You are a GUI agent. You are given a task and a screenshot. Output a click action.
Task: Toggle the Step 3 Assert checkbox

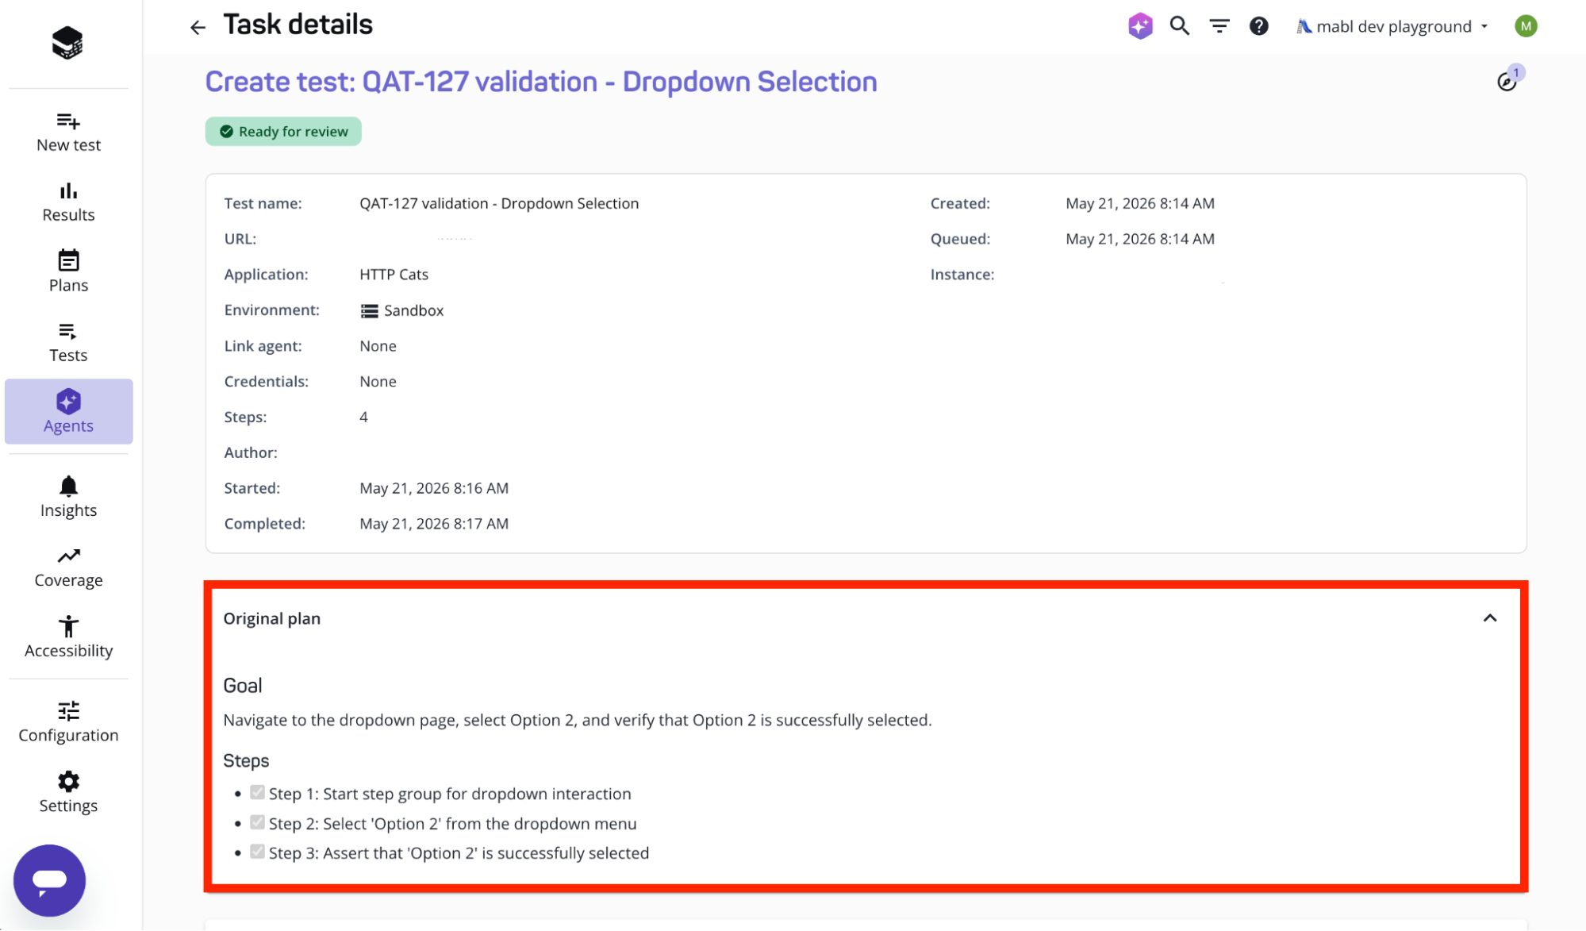(257, 852)
